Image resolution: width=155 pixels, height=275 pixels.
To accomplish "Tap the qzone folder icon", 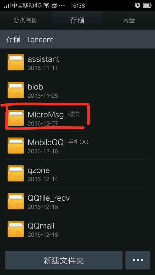I will point(15,174).
